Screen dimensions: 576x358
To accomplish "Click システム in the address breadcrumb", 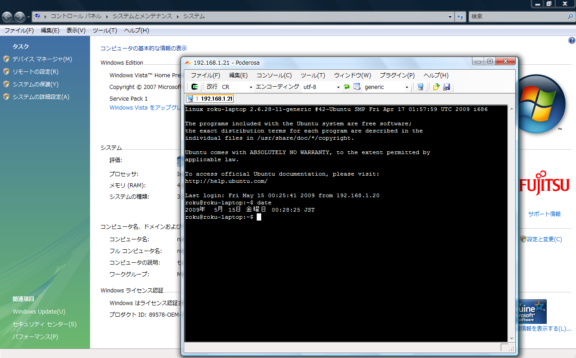I will (x=194, y=16).
